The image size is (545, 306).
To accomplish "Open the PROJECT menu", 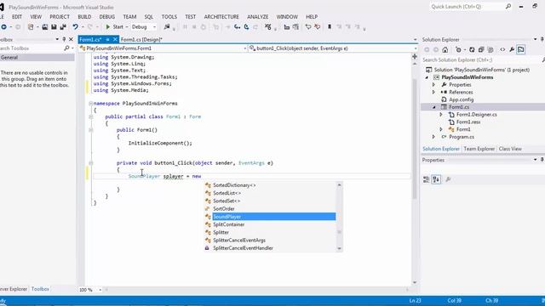I will (60, 17).
